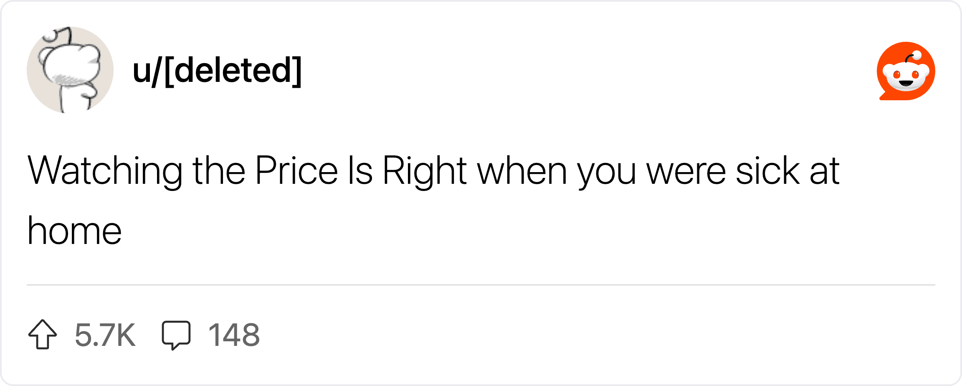Open comments via the speech bubble icon

(176, 334)
